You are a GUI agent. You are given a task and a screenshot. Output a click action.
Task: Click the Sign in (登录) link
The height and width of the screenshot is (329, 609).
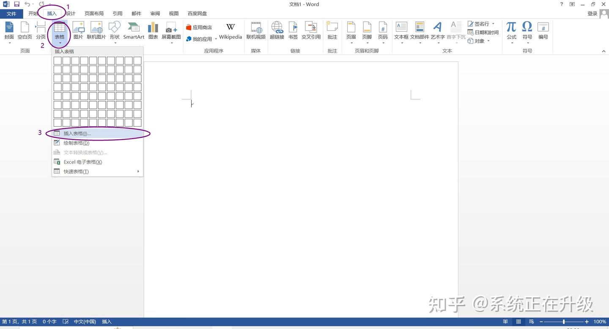point(593,14)
